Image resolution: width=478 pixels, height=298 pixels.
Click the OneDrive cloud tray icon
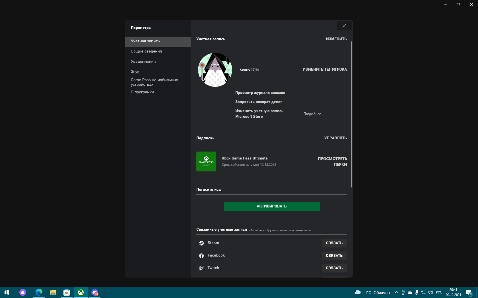(x=410, y=292)
